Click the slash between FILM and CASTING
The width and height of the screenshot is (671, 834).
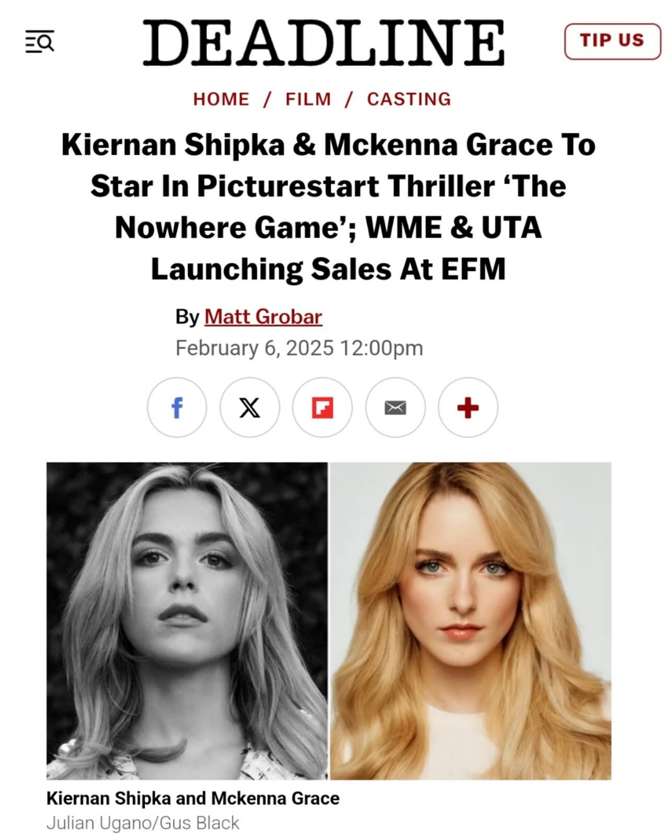tap(349, 99)
